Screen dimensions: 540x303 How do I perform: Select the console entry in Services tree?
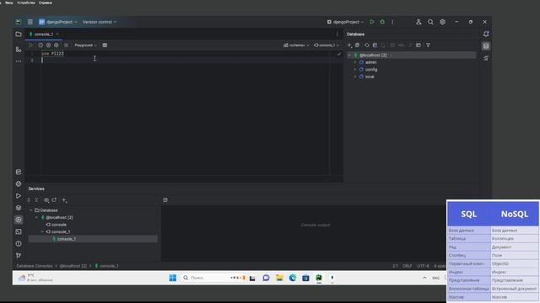(59, 225)
